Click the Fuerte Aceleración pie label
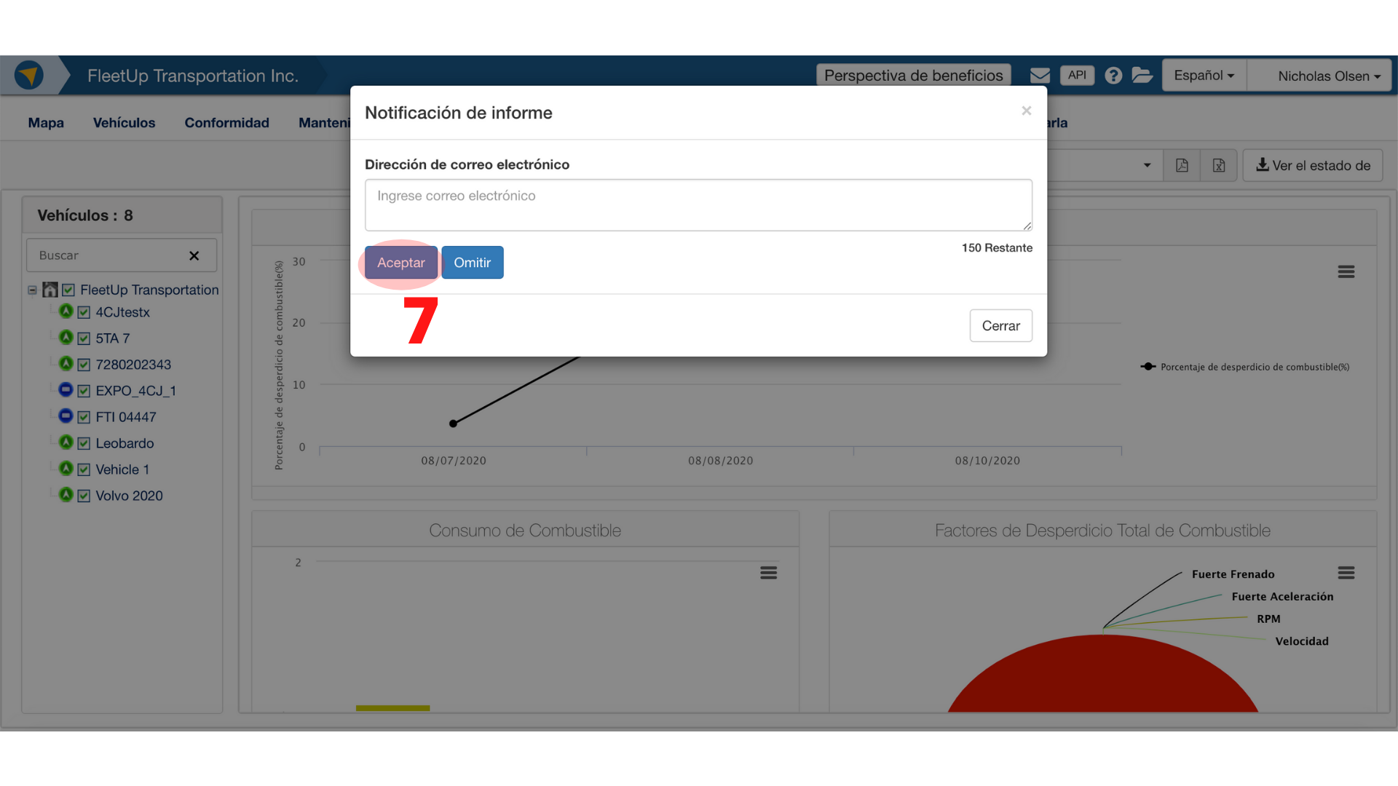This screenshot has height=786, width=1398. pyautogui.click(x=1282, y=597)
